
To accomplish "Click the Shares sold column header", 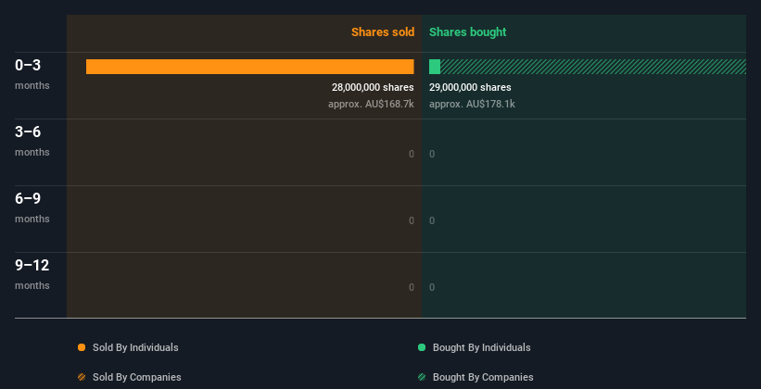I will pos(383,32).
